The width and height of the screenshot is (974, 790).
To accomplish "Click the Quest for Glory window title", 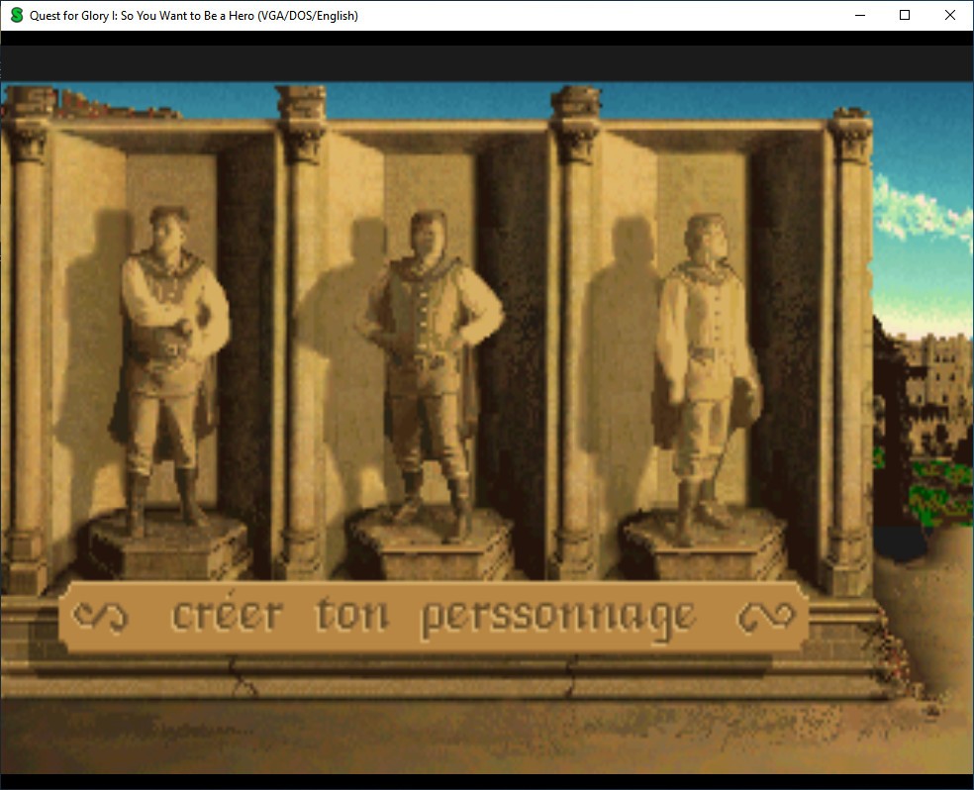I will click(194, 16).
